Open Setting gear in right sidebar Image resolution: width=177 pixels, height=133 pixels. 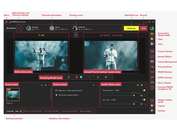(x=152, y=110)
